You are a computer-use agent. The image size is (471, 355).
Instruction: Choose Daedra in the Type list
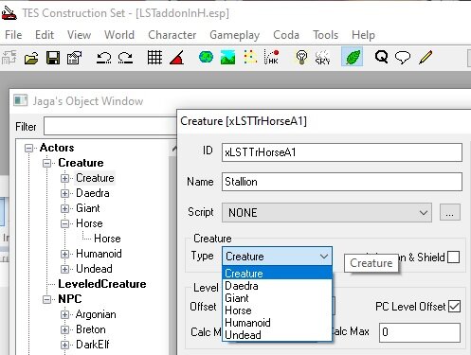(278, 286)
